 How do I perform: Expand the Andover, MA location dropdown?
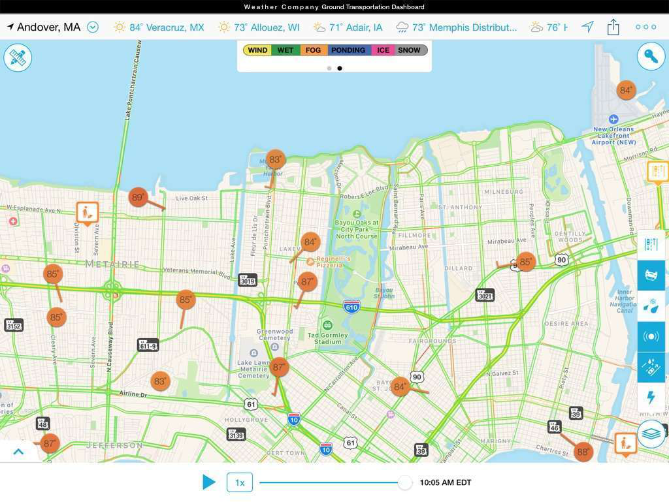93,27
